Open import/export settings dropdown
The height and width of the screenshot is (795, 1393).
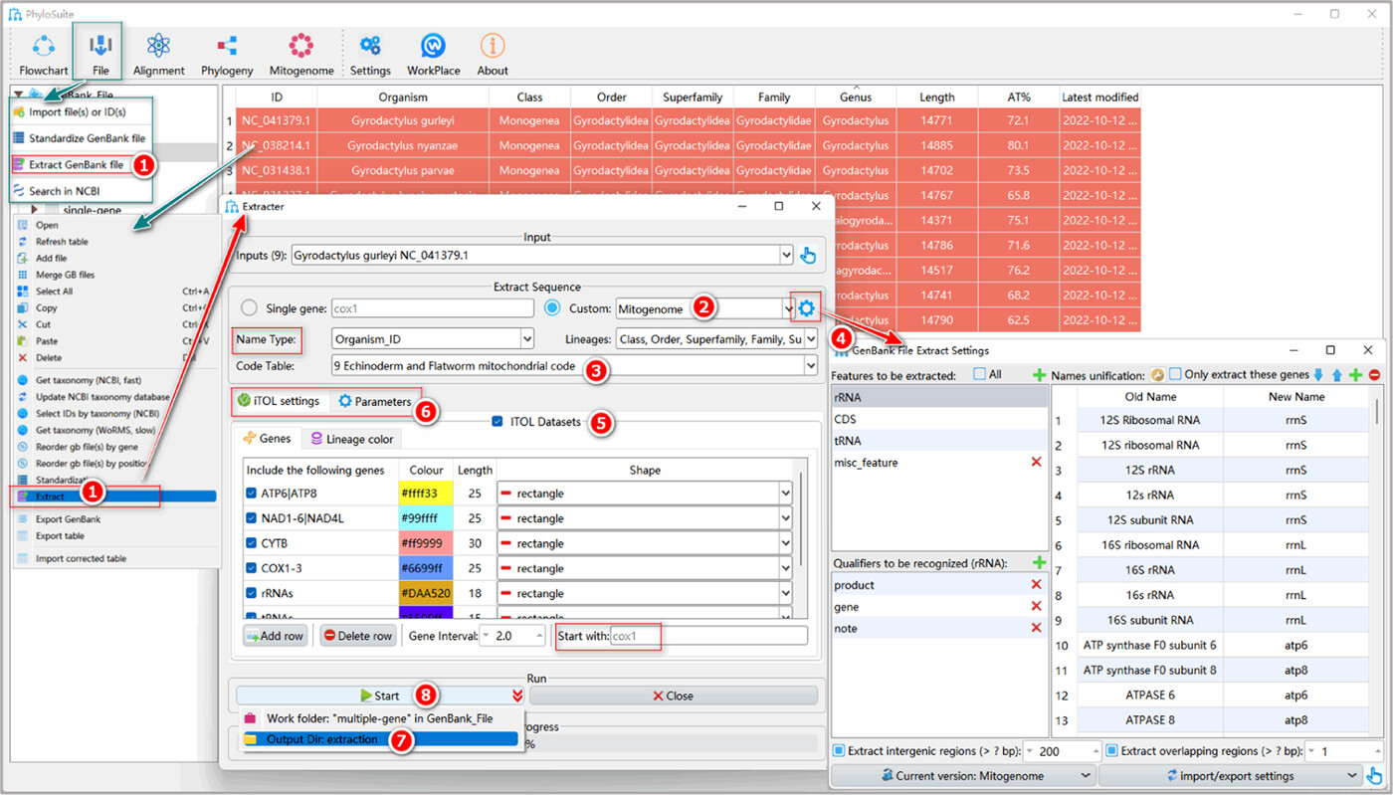coord(1231,776)
